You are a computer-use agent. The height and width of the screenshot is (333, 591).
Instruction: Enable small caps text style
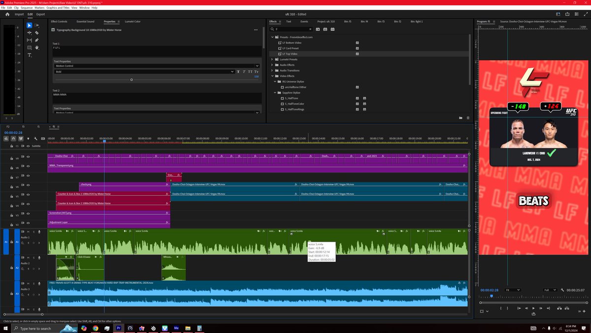(x=256, y=71)
